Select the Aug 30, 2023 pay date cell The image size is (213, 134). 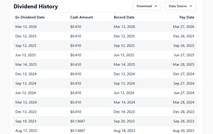click(184, 130)
